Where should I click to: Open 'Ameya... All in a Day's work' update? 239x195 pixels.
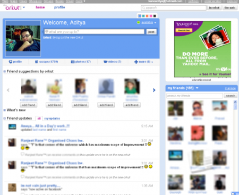pyautogui.click(x=45, y=126)
